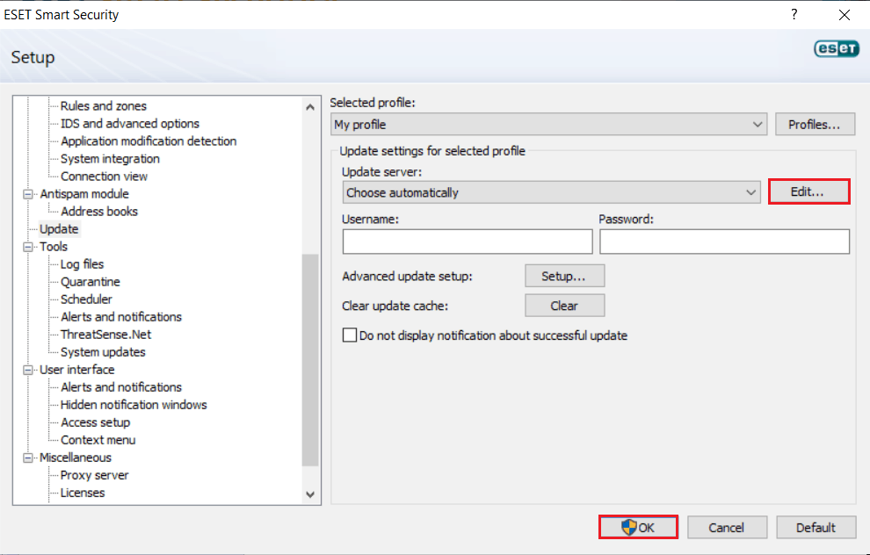Image resolution: width=870 pixels, height=555 pixels.
Task: Select Tools in the settings tree
Action: pos(54,247)
